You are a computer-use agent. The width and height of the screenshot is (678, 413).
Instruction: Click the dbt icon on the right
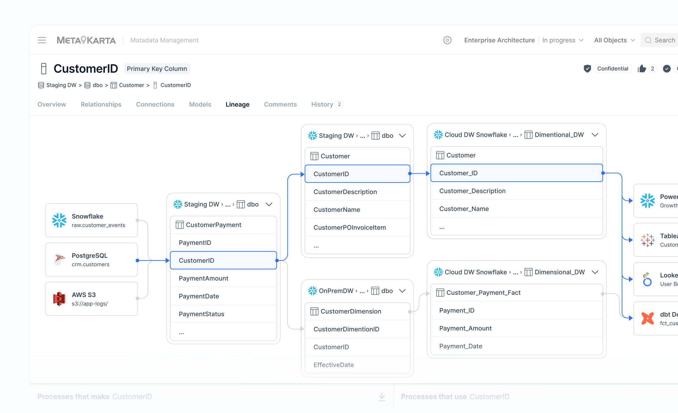pyautogui.click(x=647, y=318)
